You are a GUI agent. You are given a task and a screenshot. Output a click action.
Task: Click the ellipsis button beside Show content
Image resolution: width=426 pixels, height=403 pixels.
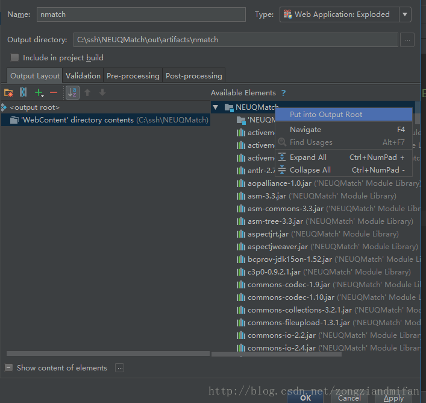119,368
